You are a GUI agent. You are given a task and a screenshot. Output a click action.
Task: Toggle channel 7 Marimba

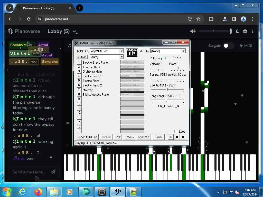(x=79, y=90)
